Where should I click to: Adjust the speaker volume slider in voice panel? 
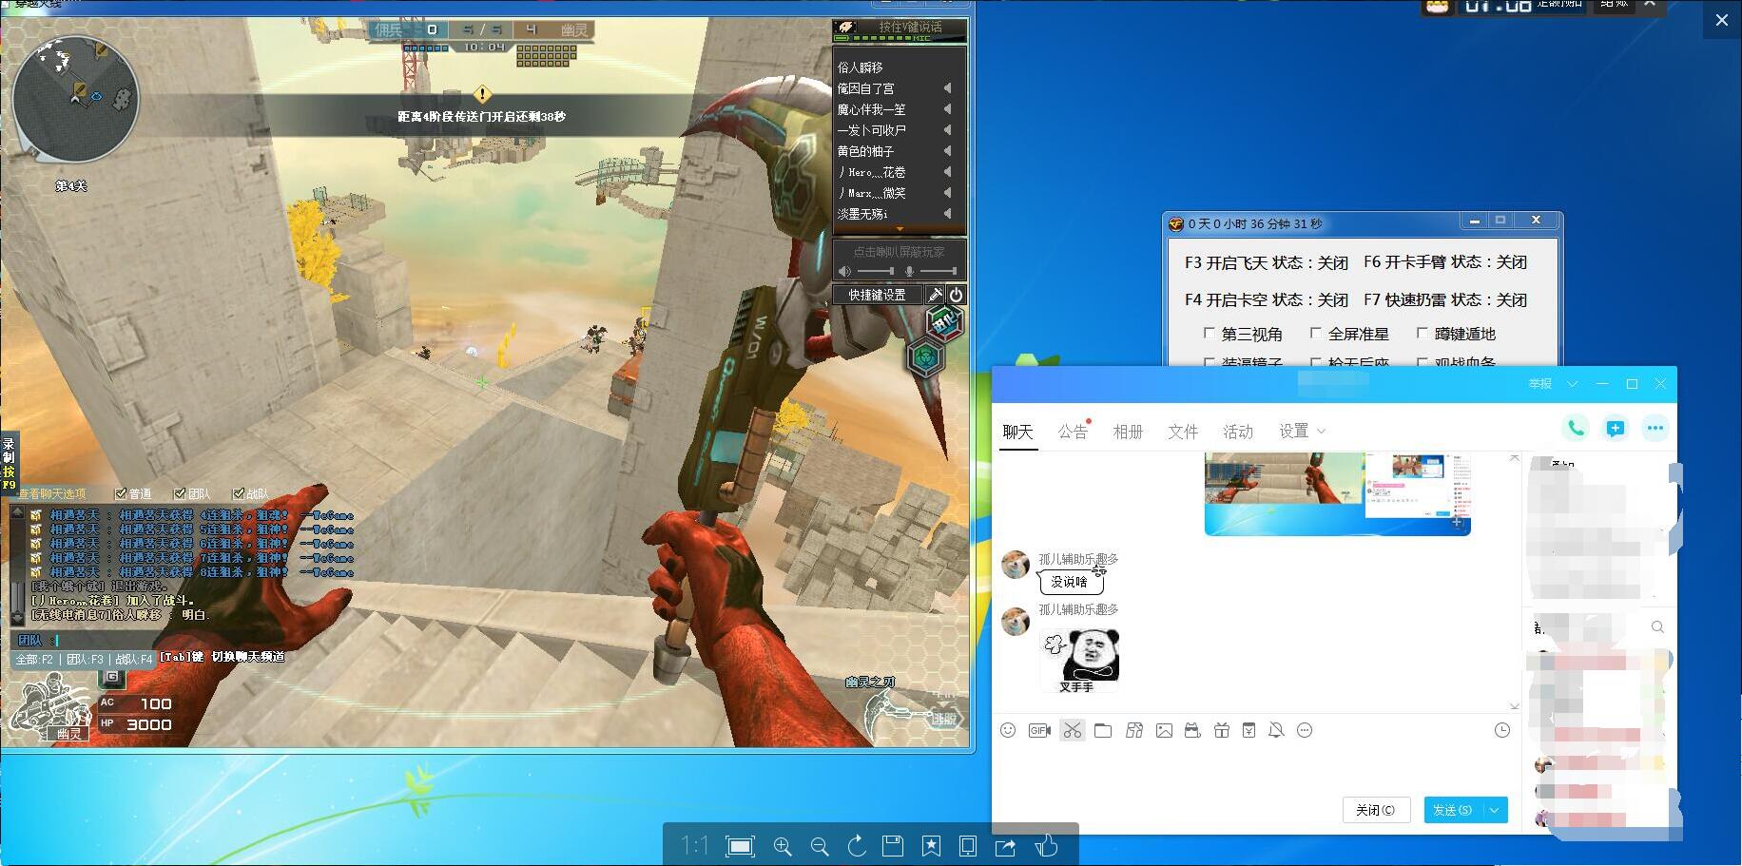click(875, 272)
